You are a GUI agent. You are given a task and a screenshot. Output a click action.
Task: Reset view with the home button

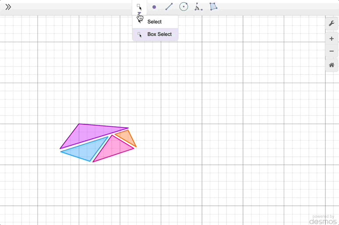[332, 65]
